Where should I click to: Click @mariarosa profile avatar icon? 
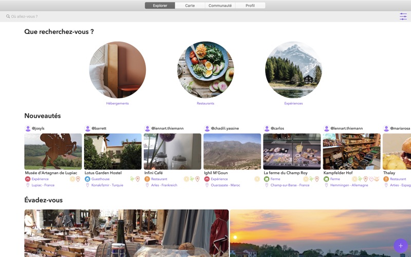(x=386, y=128)
